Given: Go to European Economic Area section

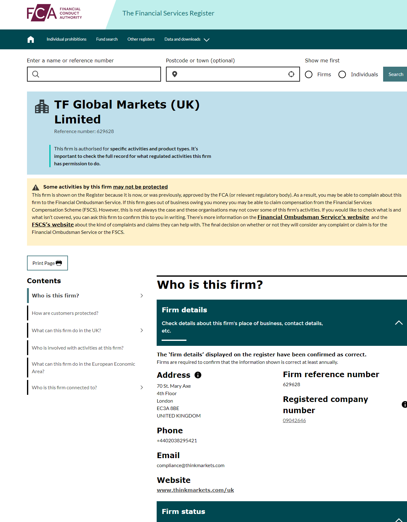Looking at the screenshot, I should [x=83, y=368].
